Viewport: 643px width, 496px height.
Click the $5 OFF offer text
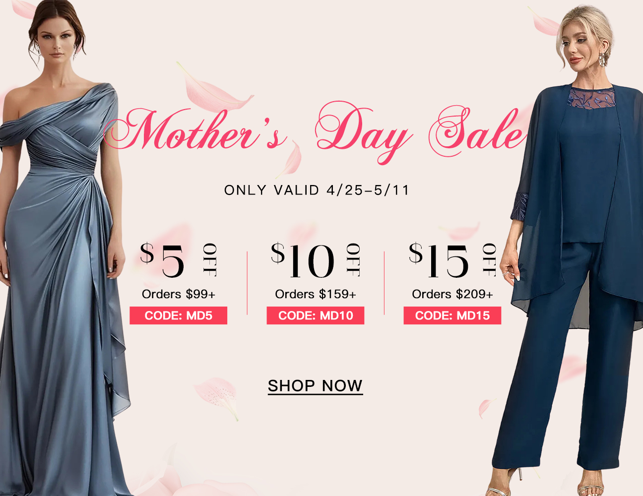coord(178,260)
